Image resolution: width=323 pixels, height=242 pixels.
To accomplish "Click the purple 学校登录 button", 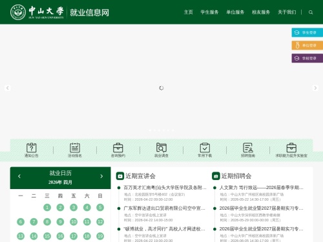I will coord(307,58).
